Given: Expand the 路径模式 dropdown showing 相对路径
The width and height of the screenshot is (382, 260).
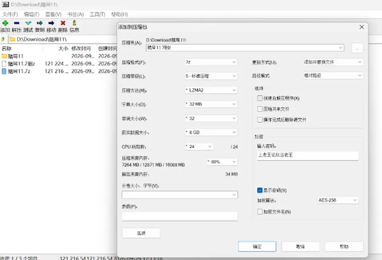Looking at the screenshot, I should pyautogui.click(x=333, y=76).
